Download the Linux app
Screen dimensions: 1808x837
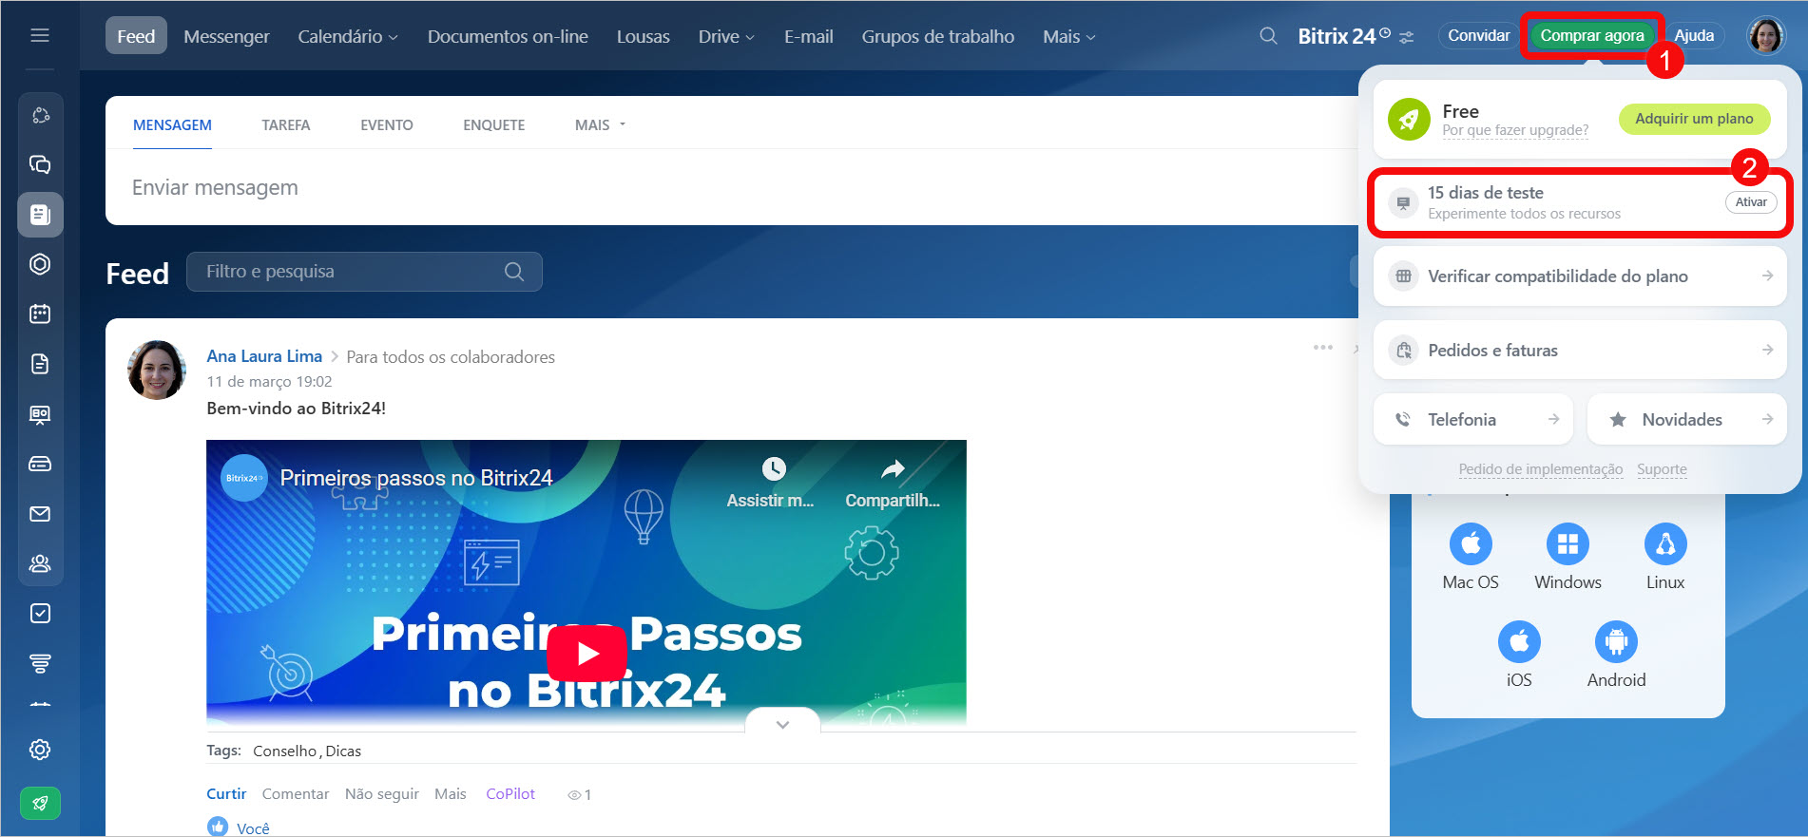(1665, 544)
